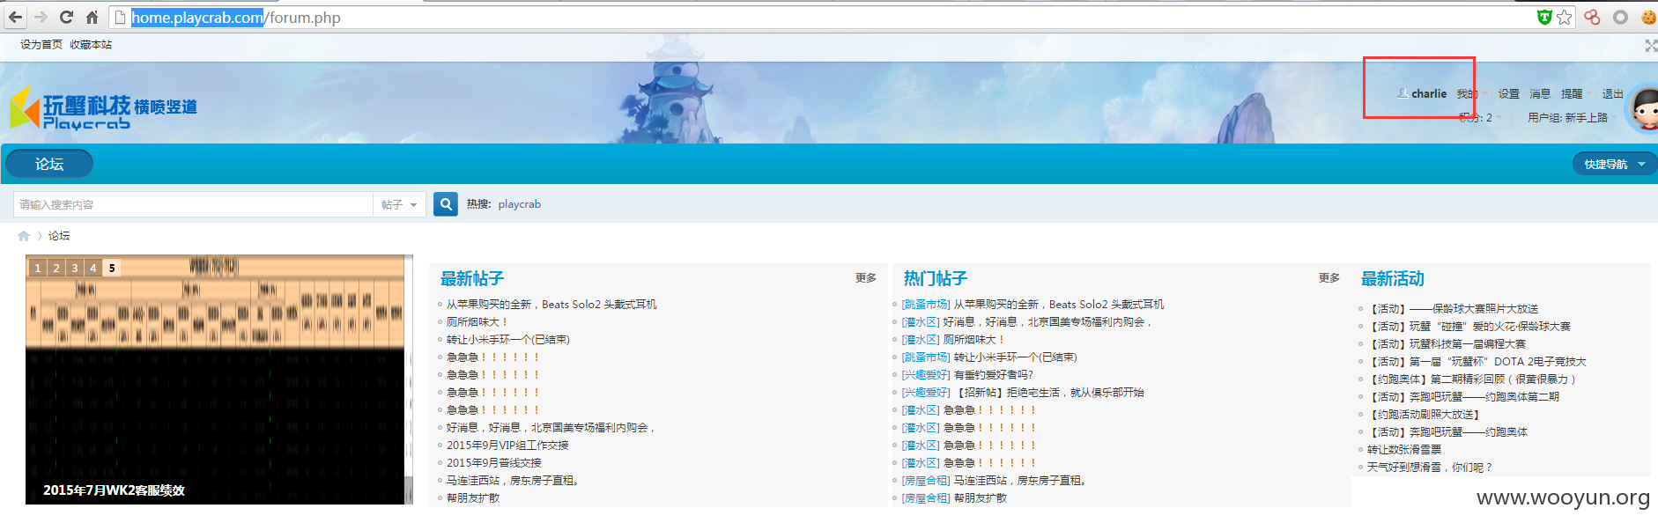Click 更多 beside 热门帖子

point(1329,278)
